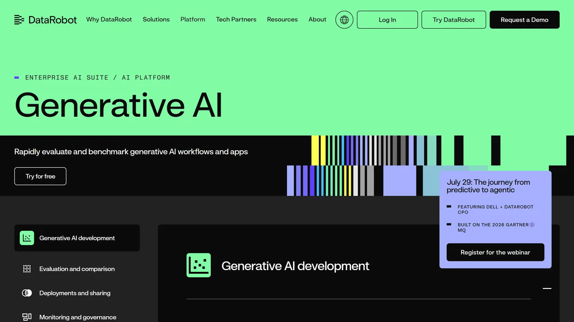This screenshot has height=322, width=574.
Task: Click the 'Featuring Dell + DataRobot CPO' text
Action: [496, 209]
